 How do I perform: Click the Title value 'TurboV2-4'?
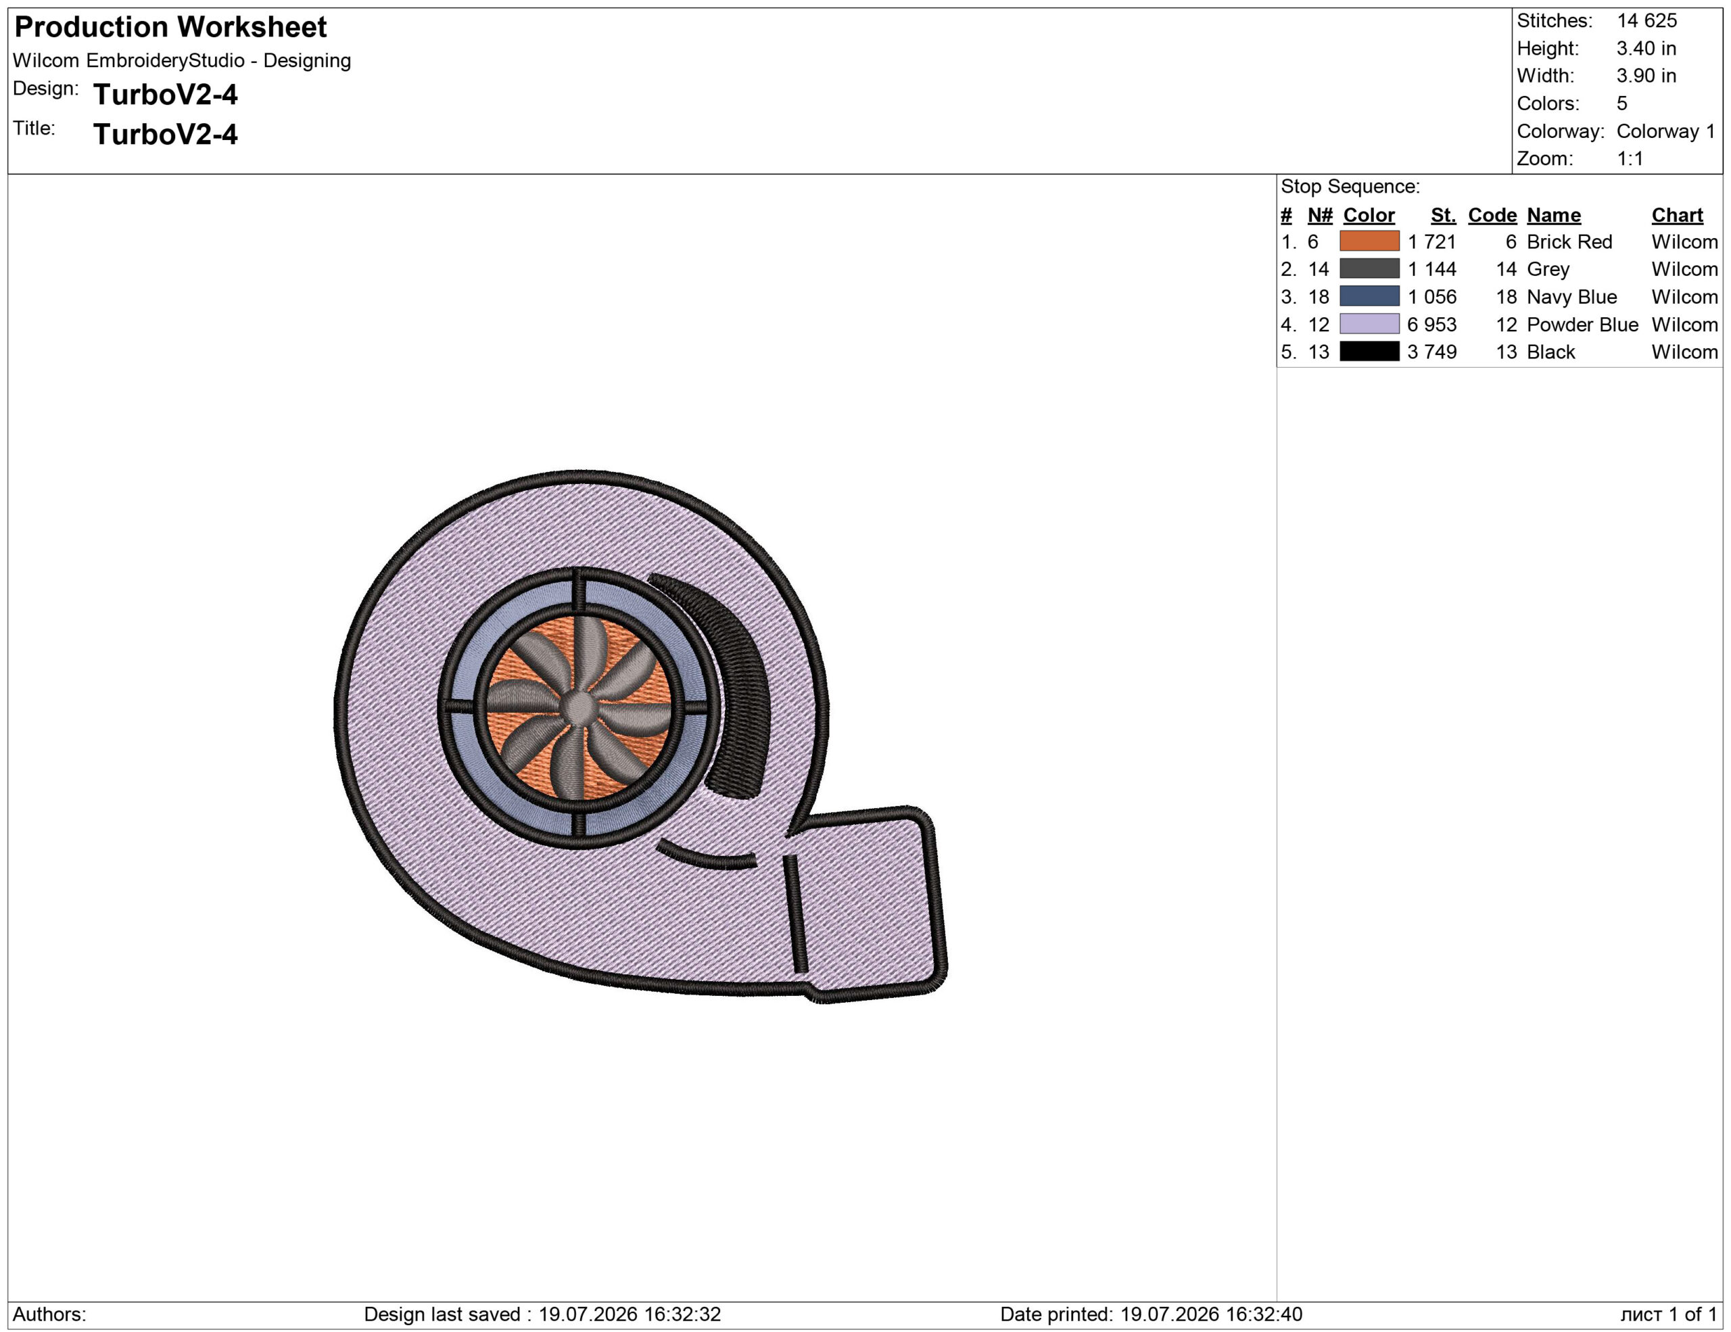166,134
